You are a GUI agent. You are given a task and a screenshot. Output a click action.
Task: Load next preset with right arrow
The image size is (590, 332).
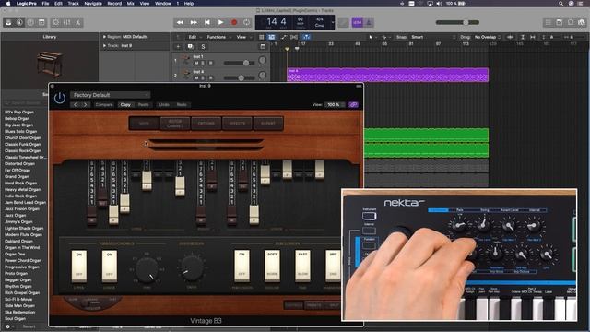pyautogui.click(x=86, y=104)
